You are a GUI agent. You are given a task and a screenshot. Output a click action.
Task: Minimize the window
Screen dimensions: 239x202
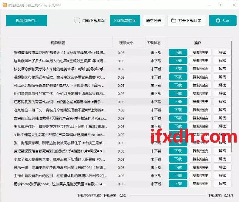coord(209,5)
